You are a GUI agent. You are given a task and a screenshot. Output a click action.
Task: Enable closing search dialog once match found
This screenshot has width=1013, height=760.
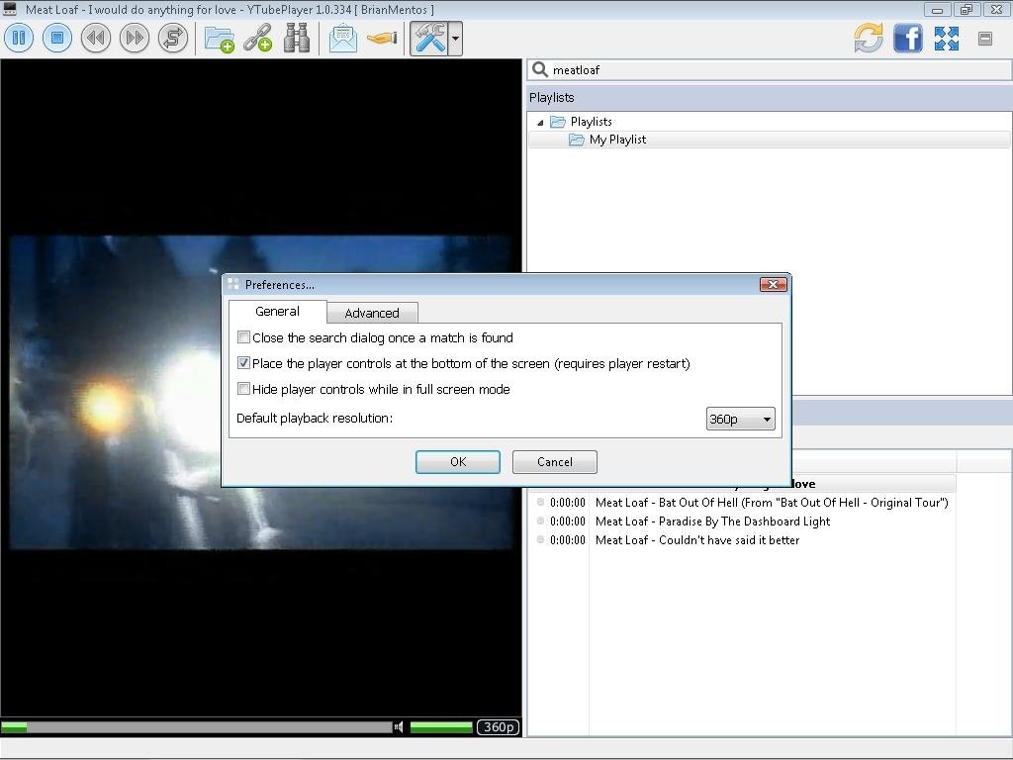point(243,337)
